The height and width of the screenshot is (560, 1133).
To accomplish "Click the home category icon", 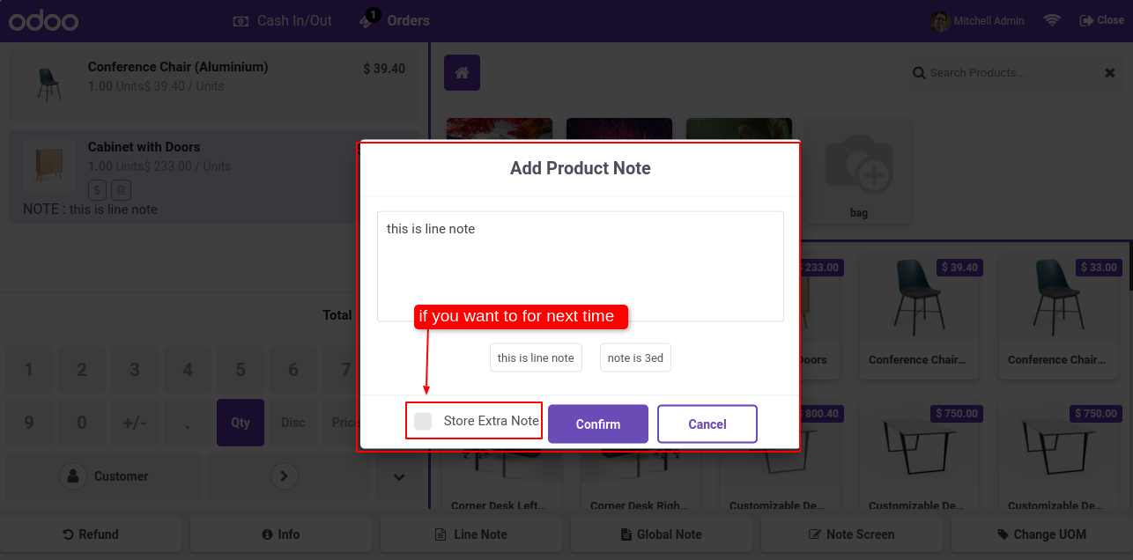I will click(462, 72).
